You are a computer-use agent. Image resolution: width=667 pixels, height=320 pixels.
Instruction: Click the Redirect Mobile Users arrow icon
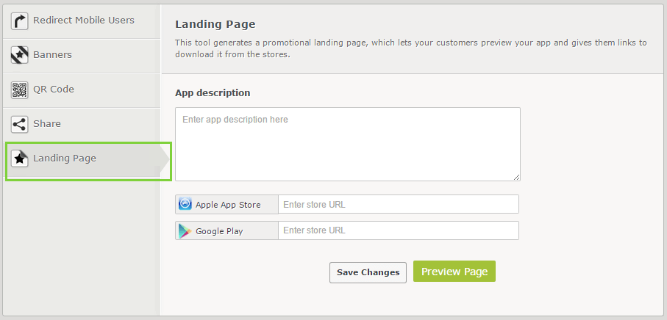tap(20, 21)
